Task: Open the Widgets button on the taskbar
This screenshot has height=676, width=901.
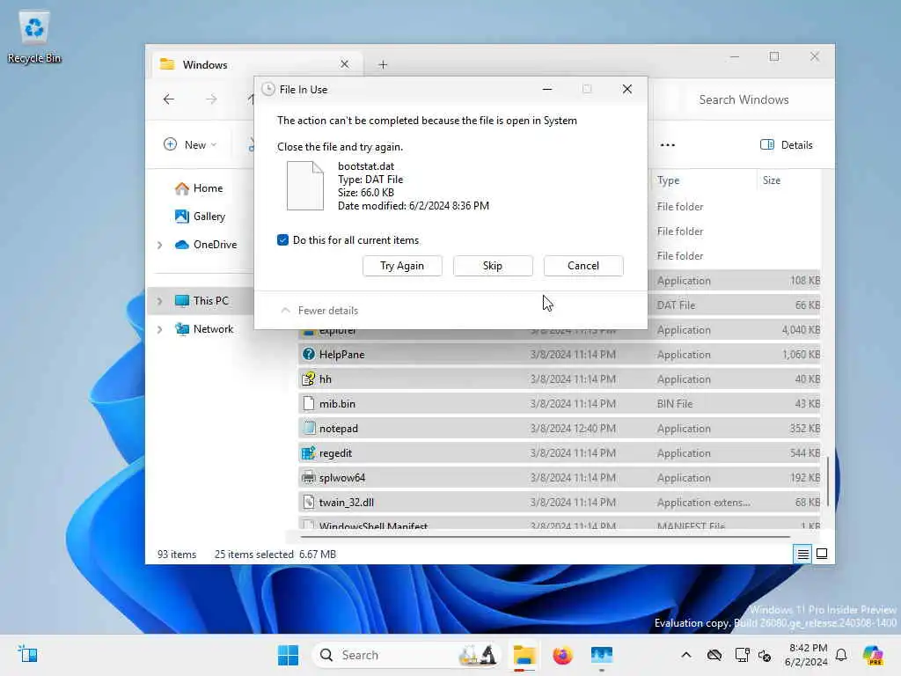Action: coord(27,655)
